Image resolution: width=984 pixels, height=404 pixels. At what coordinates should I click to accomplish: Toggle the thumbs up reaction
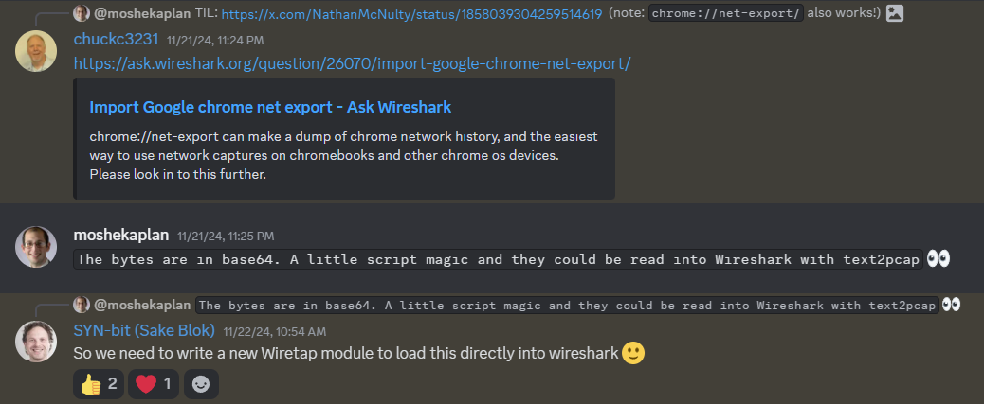point(99,384)
